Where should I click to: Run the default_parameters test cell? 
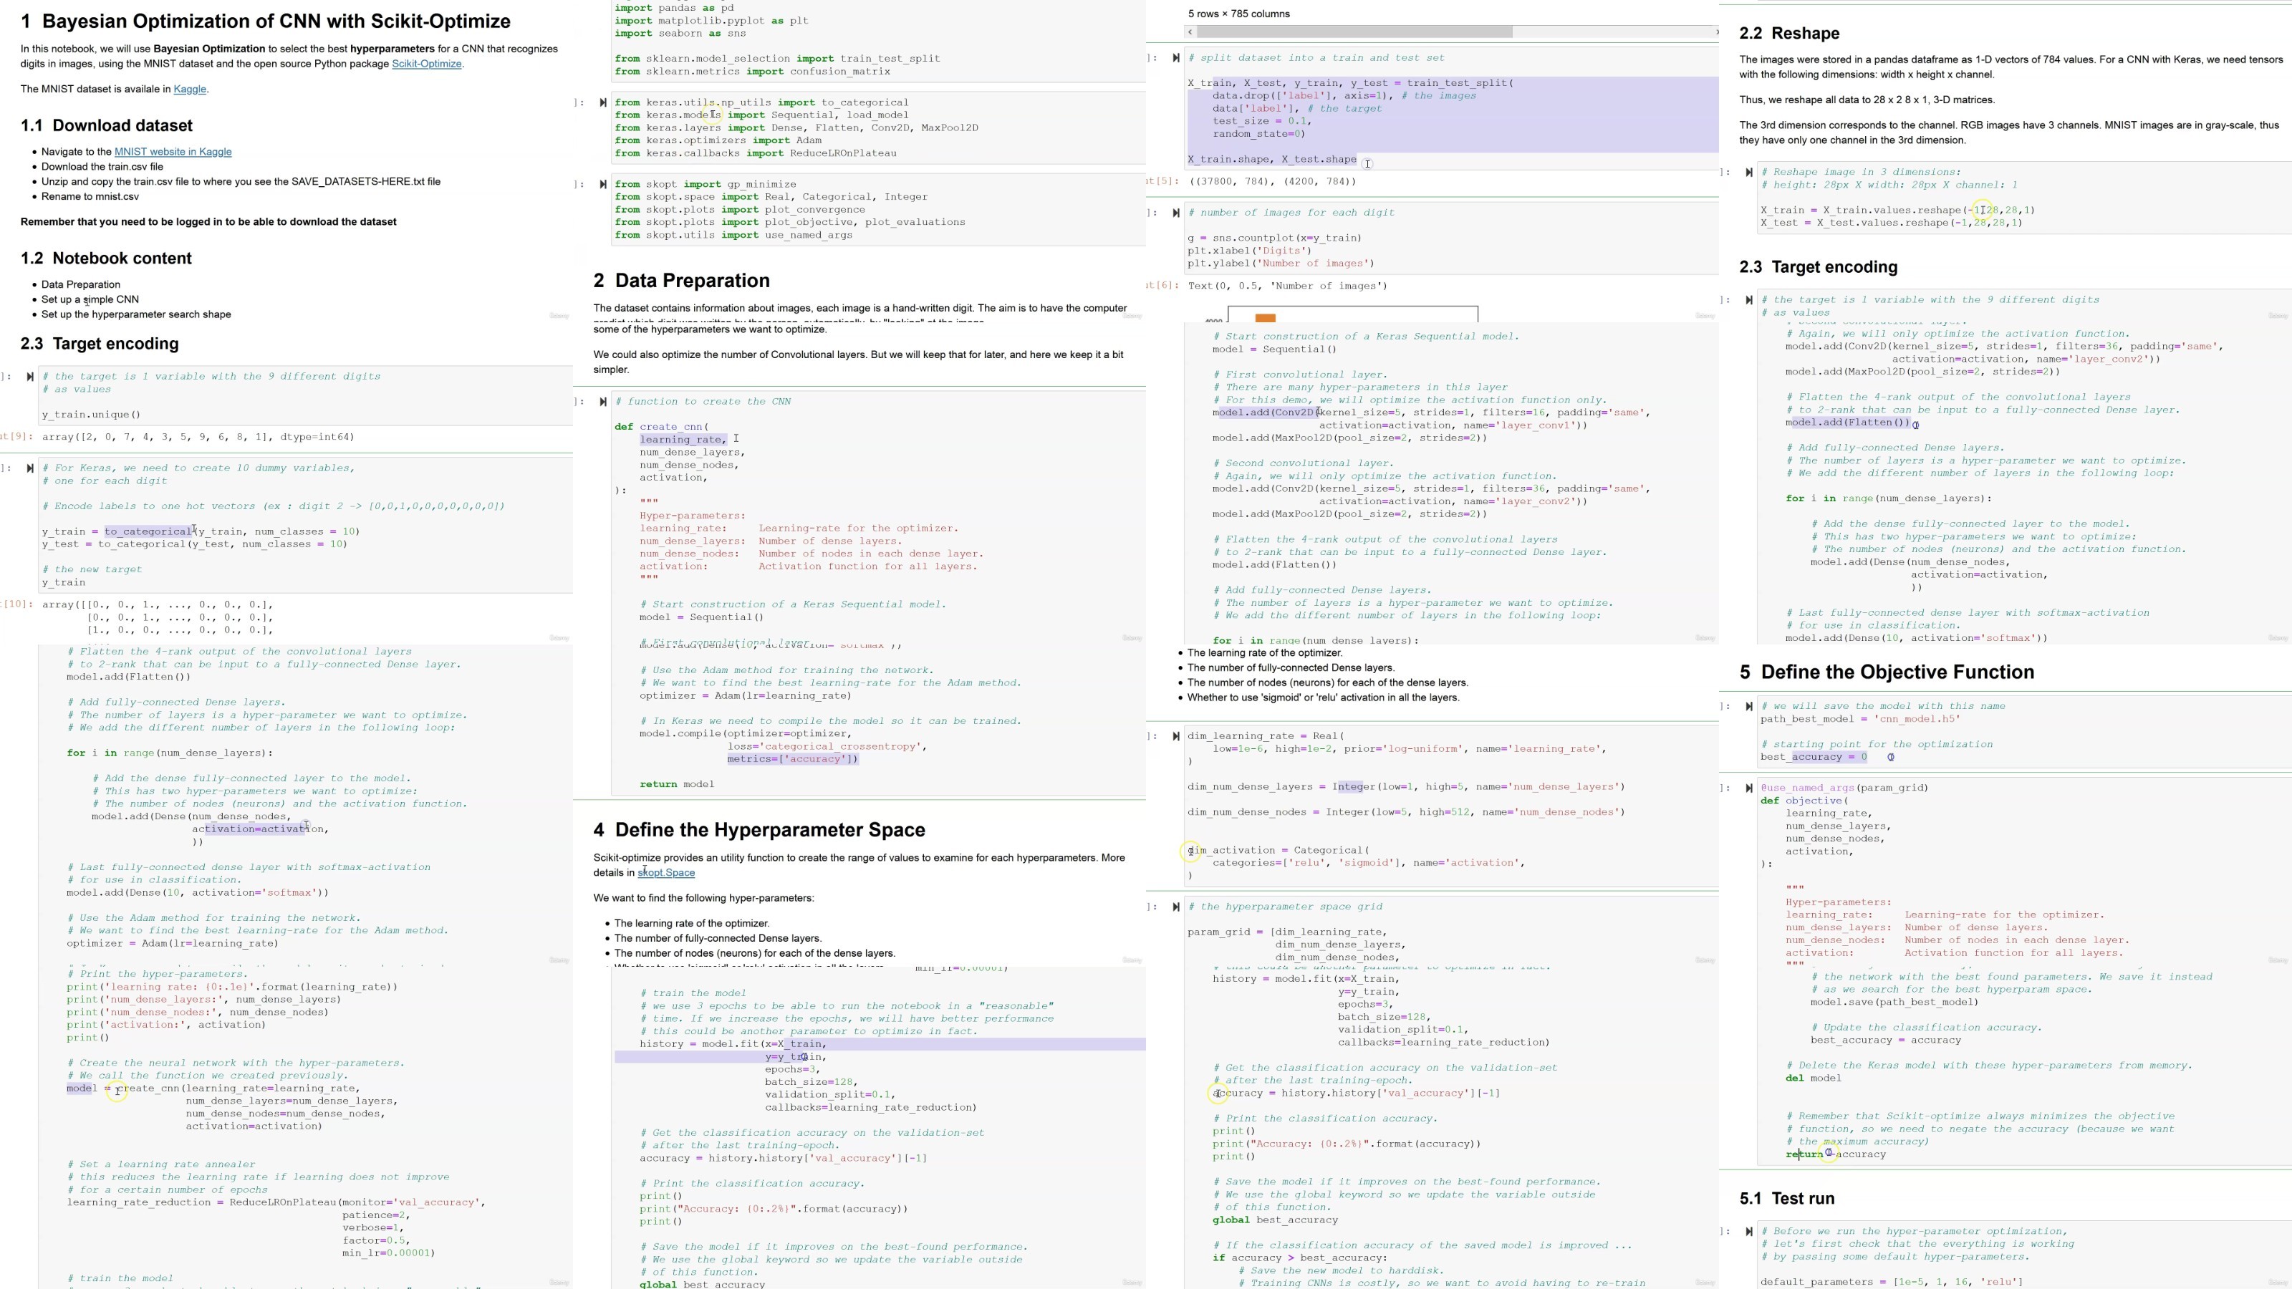point(1749,1231)
